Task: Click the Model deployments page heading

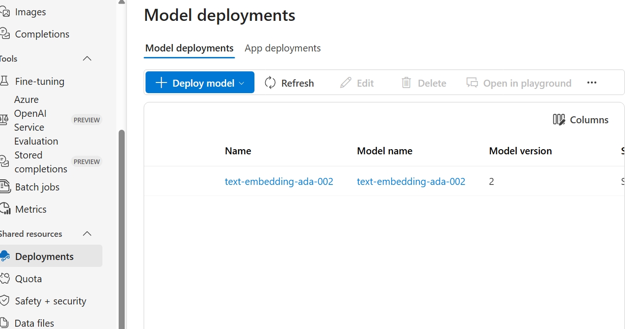Action: tap(220, 15)
